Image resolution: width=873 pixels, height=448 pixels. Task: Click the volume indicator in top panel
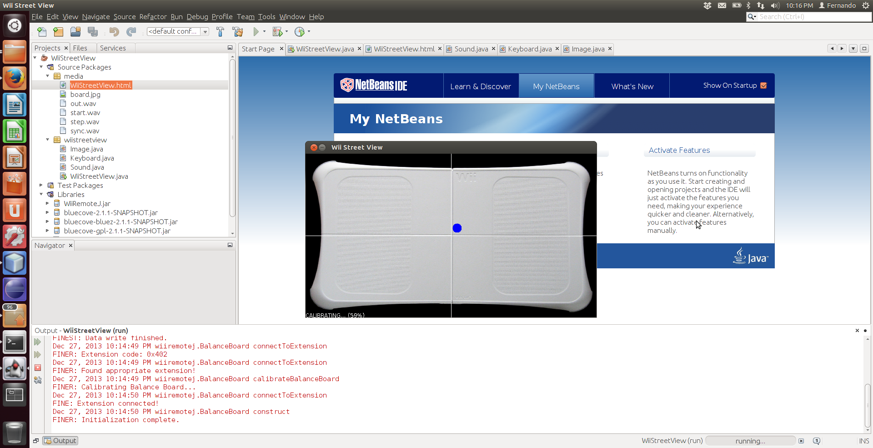[x=775, y=5]
